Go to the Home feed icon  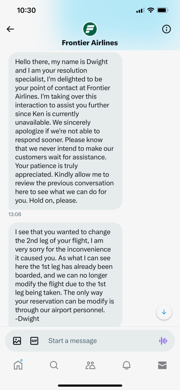(x=18, y=366)
